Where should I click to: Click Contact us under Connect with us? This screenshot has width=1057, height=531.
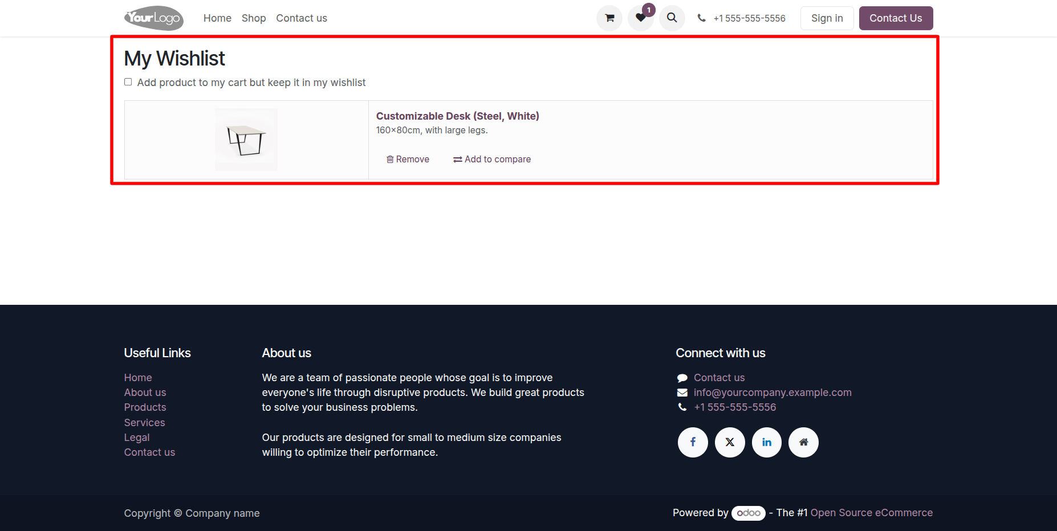pos(719,378)
